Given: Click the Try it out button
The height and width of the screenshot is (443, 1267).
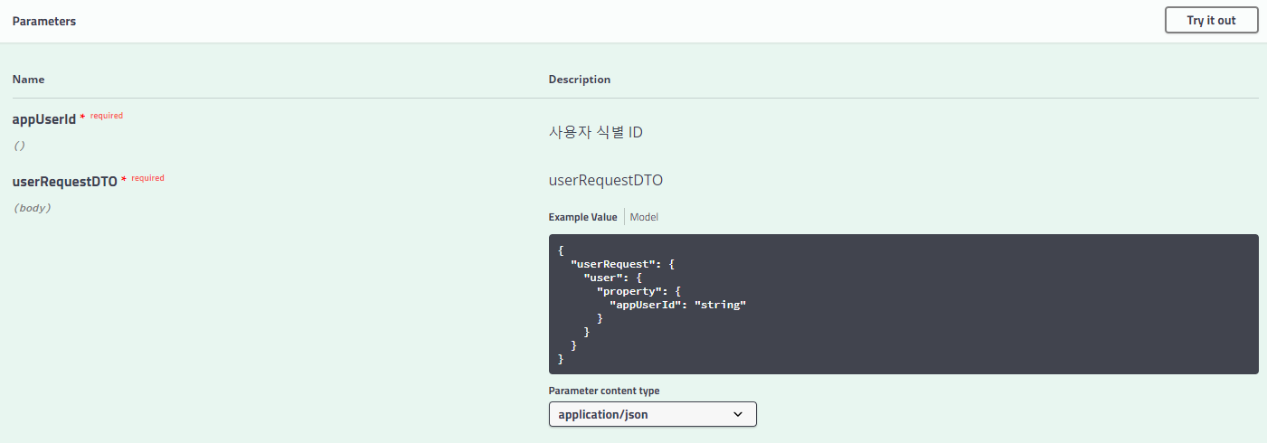Looking at the screenshot, I should 1211,20.
